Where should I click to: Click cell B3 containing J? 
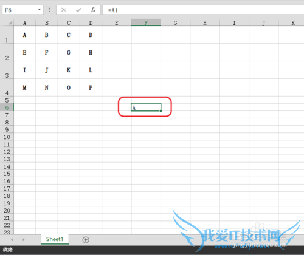[47, 70]
